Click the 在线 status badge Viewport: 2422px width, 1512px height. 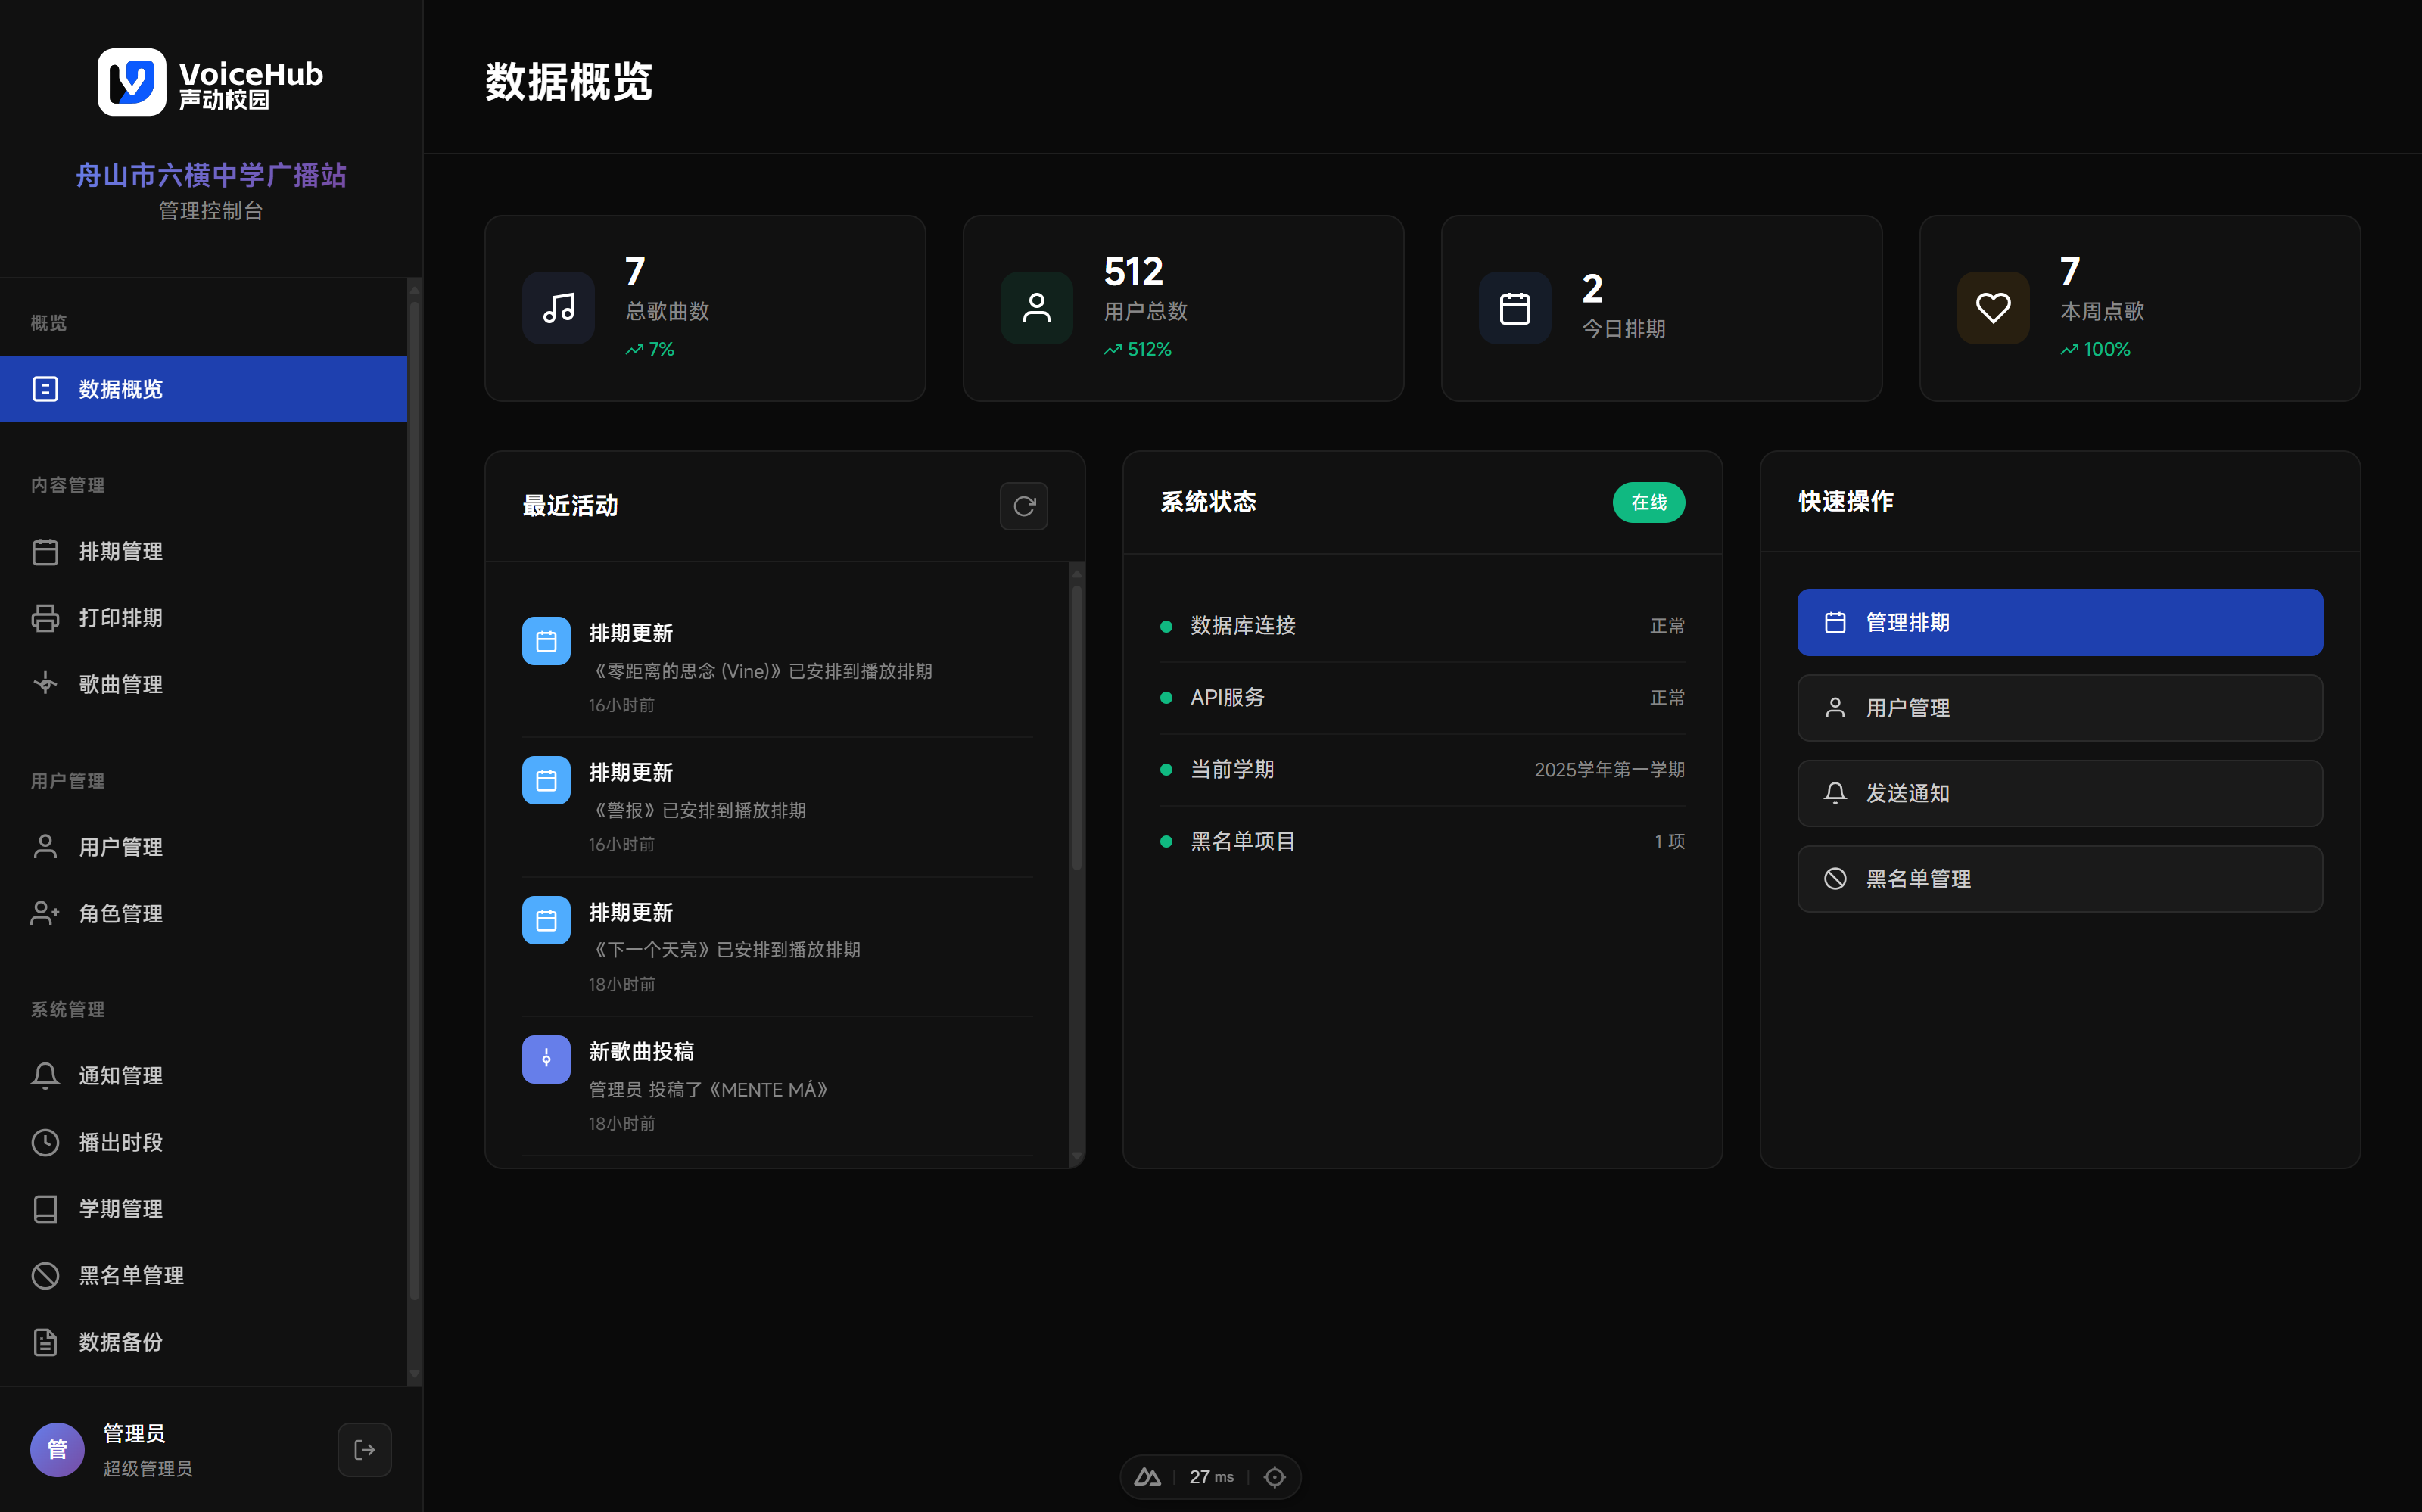1648,502
